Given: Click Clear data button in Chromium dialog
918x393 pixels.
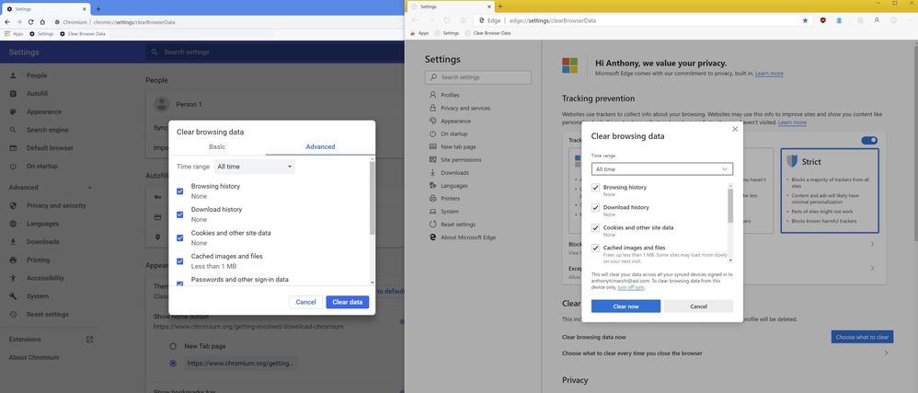Looking at the screenshot, I should pos(348,302).
